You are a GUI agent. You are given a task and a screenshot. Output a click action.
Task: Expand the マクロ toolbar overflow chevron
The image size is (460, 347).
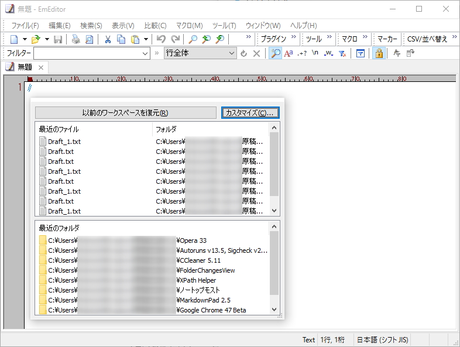(x=365, y=37)
